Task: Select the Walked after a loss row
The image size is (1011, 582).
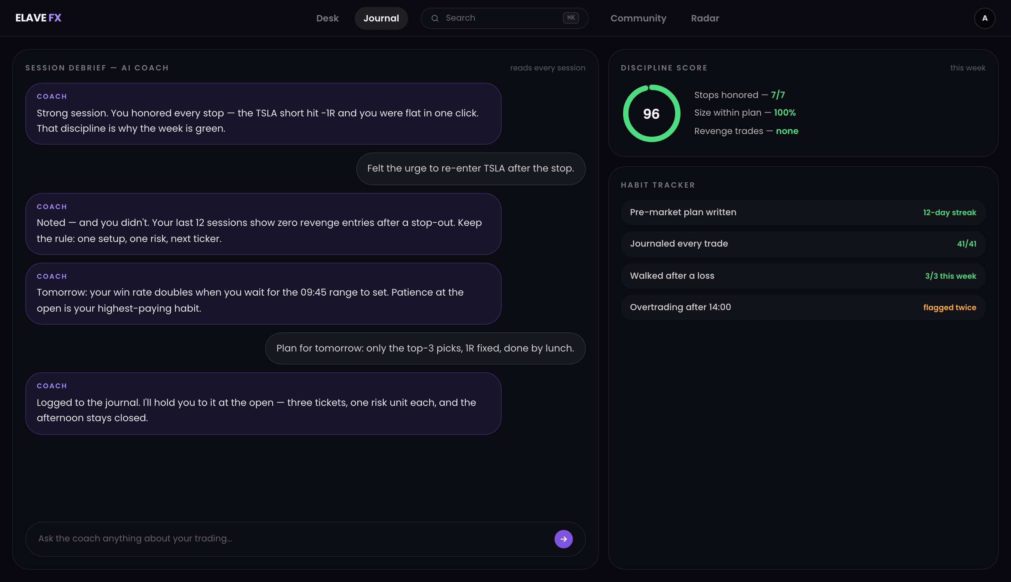Action: pyautogui.click(x=803, y=276)
